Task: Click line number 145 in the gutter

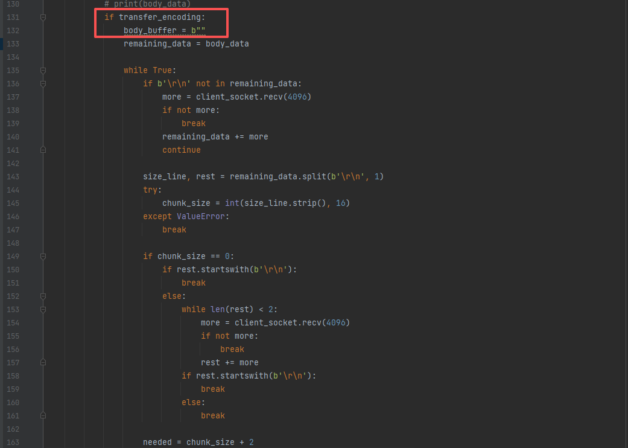Action: [x=12, y=203]
